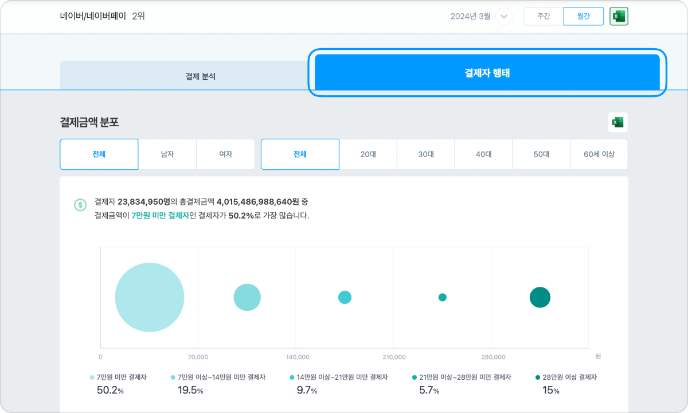The width and height of the screenshot is (688, 413).
Task: Choose the 40대 age filter
Action: point(483,154)
